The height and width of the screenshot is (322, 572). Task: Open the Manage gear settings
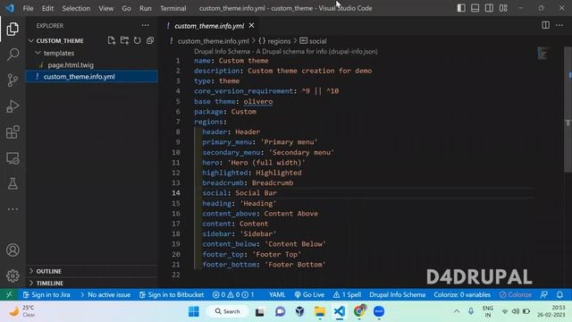13,275
